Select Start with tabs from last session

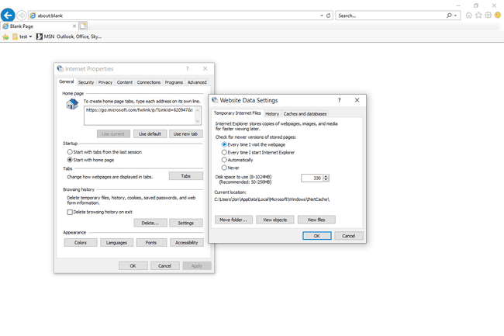(x=104, y=152)
